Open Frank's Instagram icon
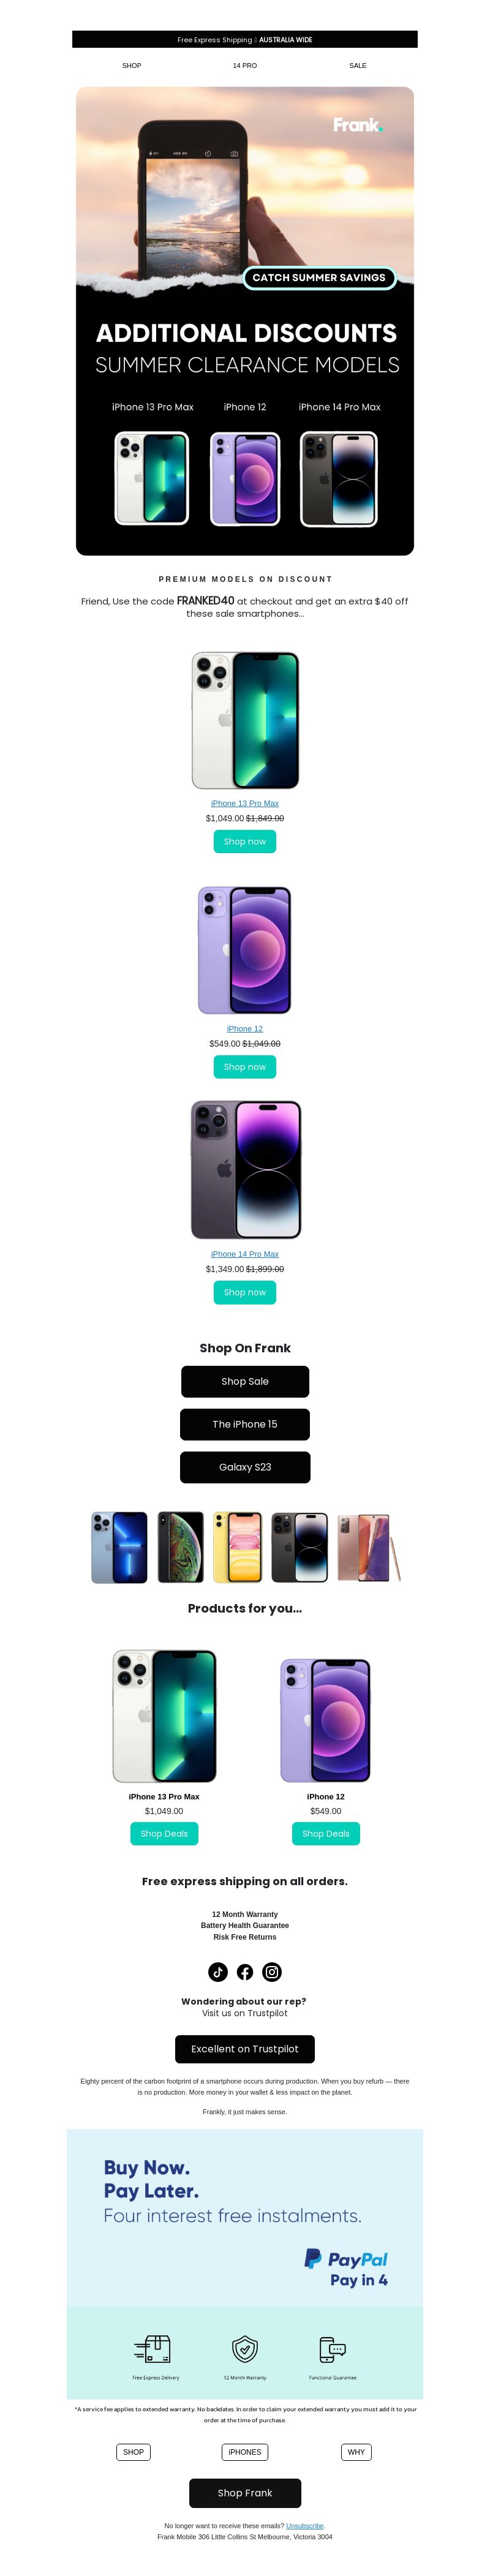The width and height of the screenshot is (490, 2576). coord(272,1972)
